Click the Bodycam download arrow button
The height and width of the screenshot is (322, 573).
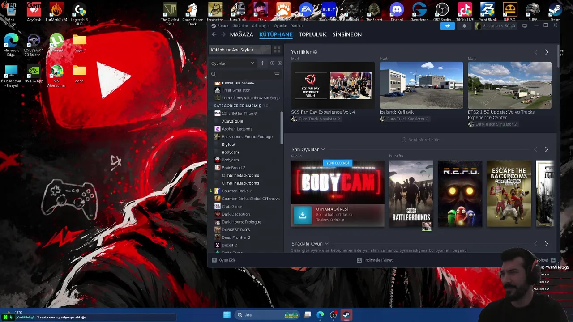303,215
